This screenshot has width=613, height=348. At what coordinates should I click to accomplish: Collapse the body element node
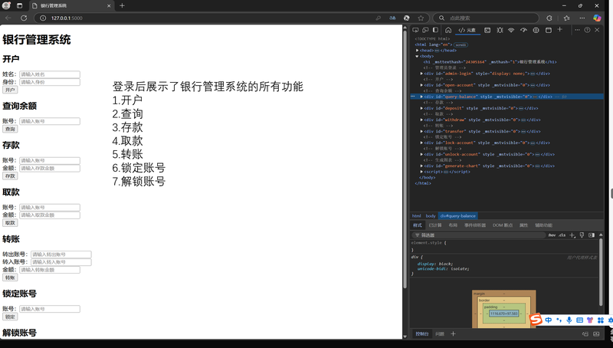[417, 56]
